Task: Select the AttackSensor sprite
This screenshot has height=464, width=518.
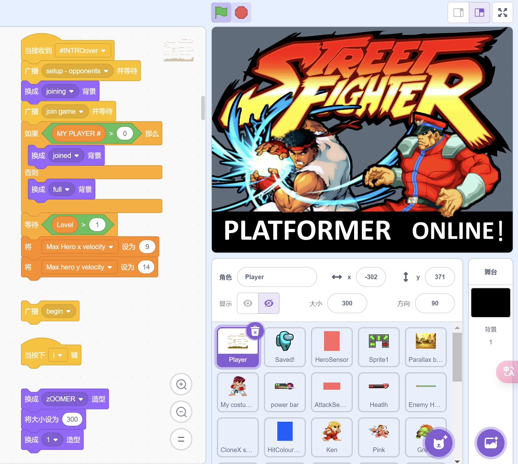Action: pyautogui.click(x=332, y=392)
